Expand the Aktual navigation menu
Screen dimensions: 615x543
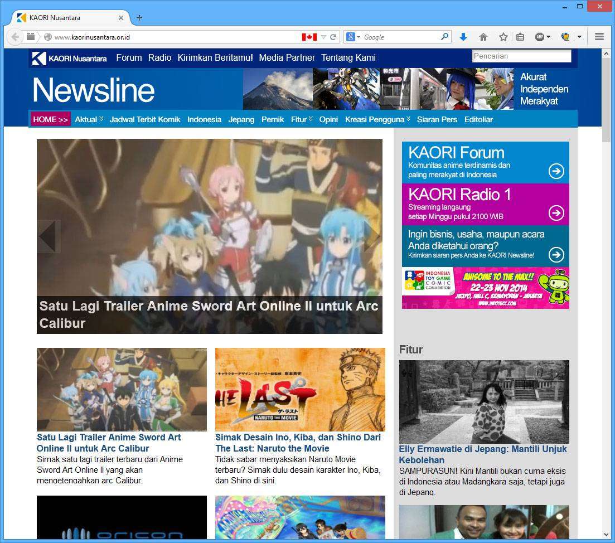89,119
